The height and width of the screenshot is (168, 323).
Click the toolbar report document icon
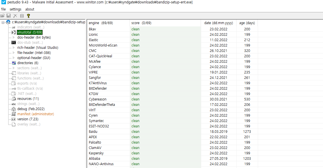(x=22, y=16)
